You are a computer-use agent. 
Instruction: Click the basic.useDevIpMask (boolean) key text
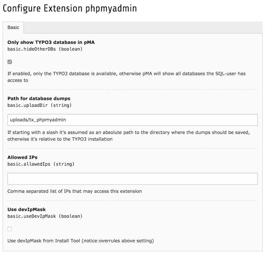pos(45,216)
